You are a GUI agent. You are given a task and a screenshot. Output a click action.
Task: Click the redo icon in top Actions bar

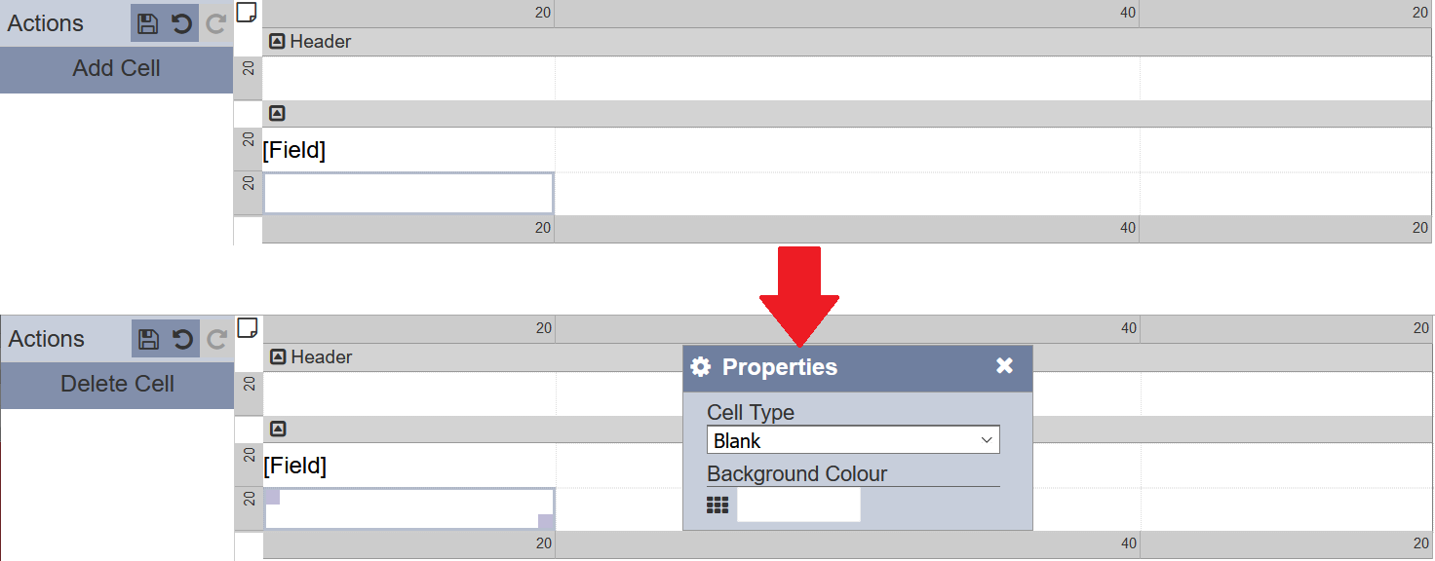216,23
